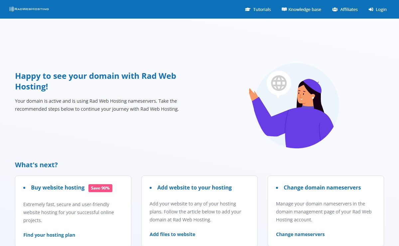
Task: Click the Add website to your hosting heading
Action: [195, 187]
